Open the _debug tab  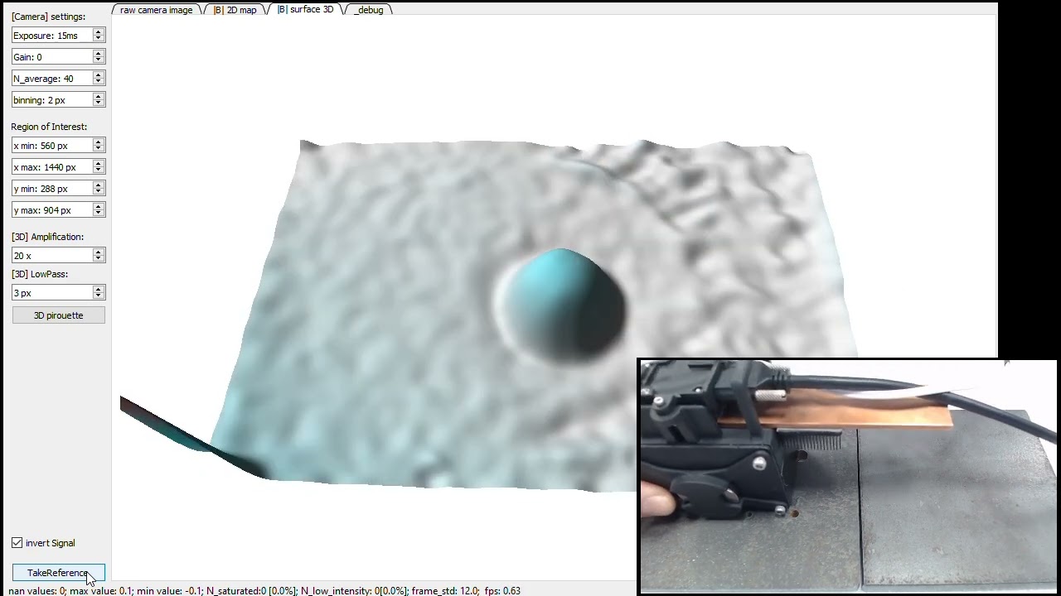[x=368, y=10]
